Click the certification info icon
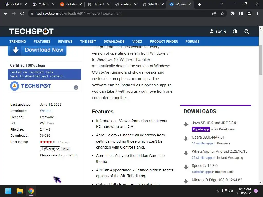The width and height of the screenshot is (263, 197). [76, 87]
